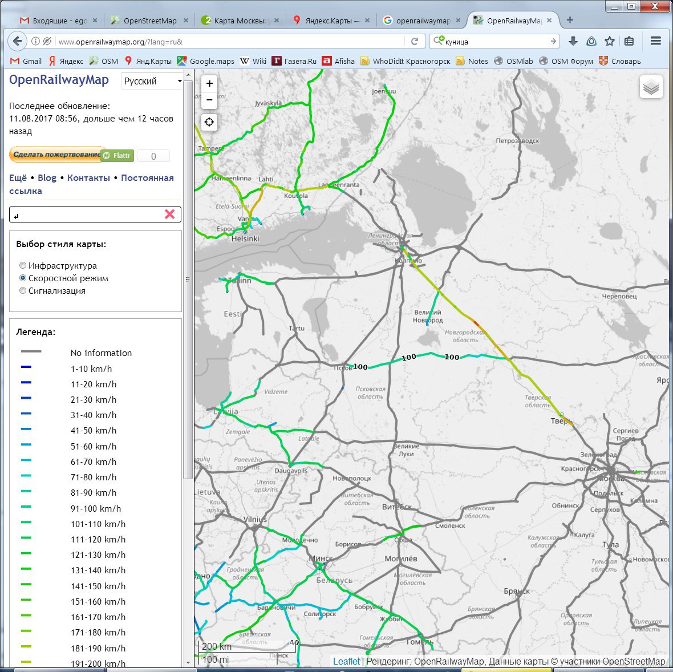Click the green Flattr button

(117, 155)
